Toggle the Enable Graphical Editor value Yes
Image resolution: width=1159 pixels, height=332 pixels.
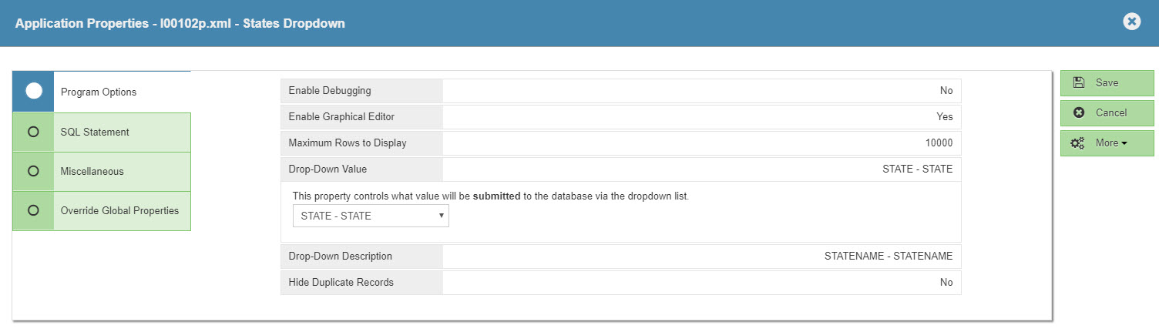(944, 116)
